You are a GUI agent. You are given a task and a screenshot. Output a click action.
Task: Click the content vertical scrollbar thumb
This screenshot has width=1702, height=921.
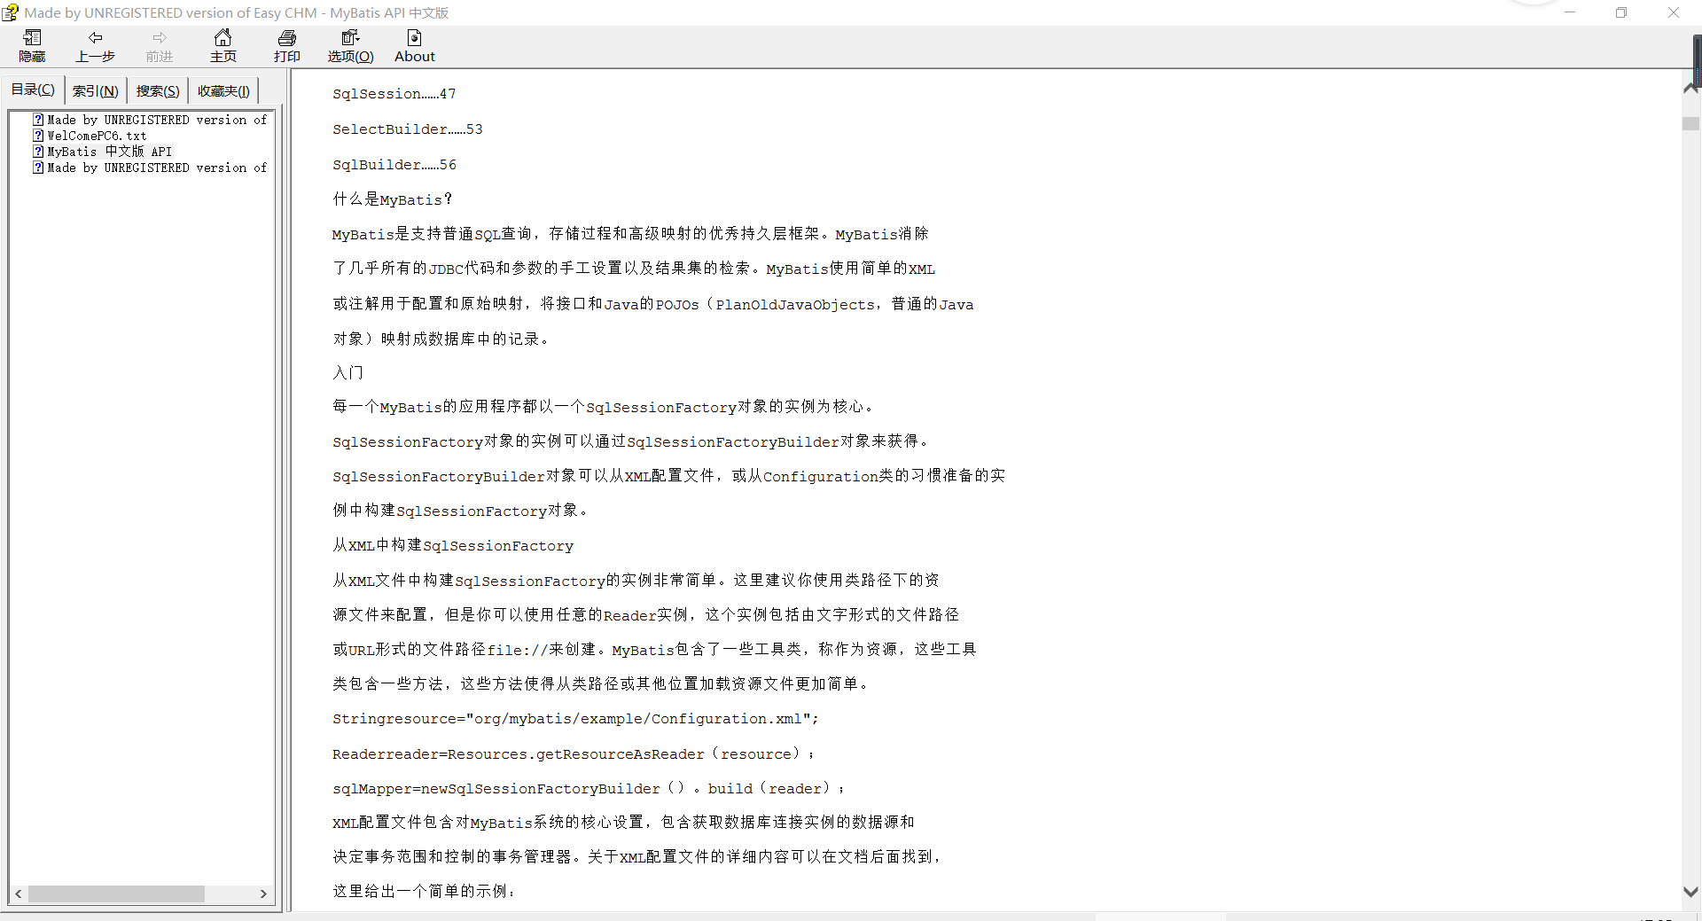point(1690,124)
